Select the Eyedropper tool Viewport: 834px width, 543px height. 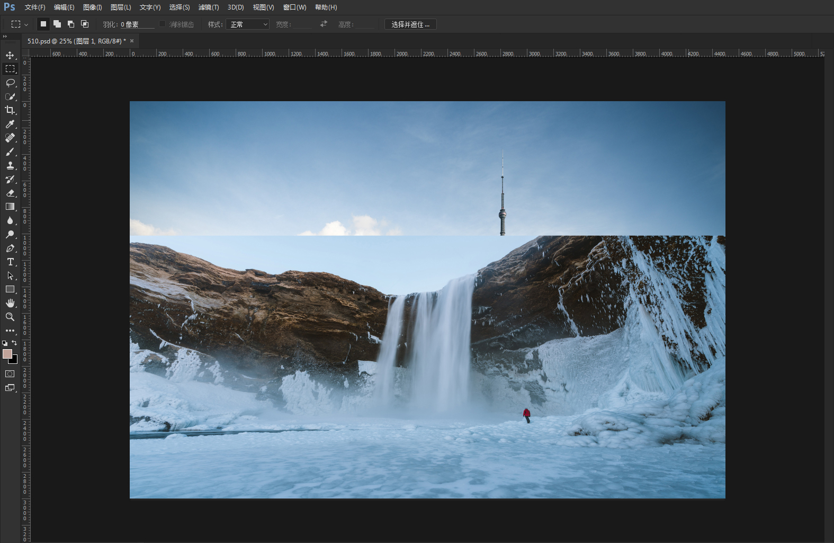(x=10, y=124)
